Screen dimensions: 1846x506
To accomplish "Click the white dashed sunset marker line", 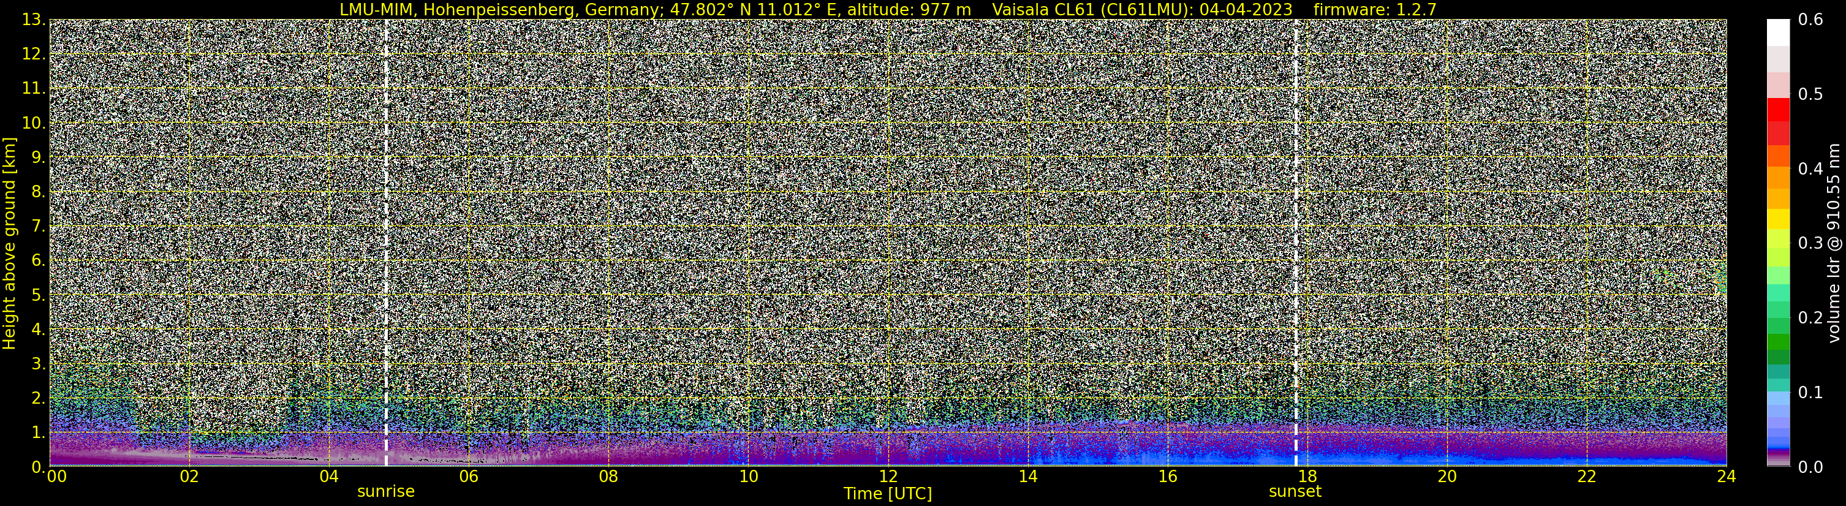I will click(1296, 242).
